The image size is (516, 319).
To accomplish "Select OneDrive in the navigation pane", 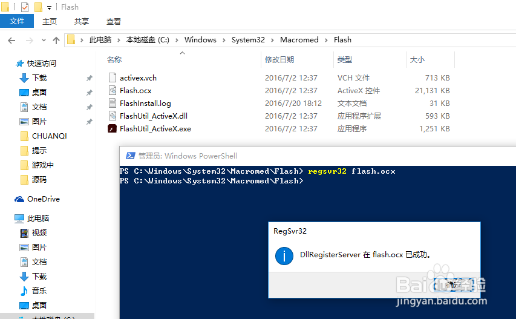I will [x=44, y=199].
